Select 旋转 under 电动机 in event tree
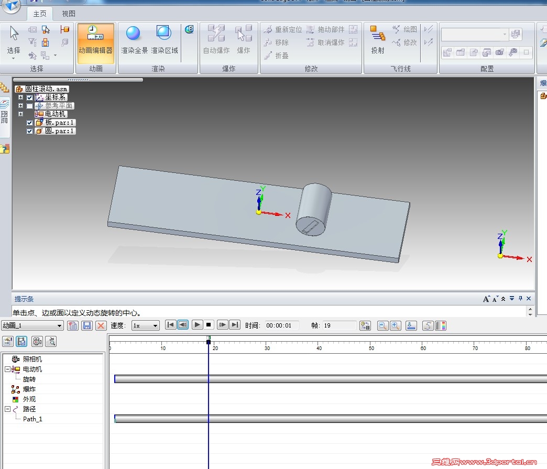The width and height of the screenshot is (547, 469). [29, 379]
